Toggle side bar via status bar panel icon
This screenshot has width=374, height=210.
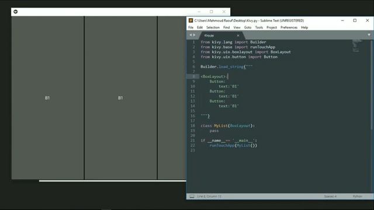tap(192, 197)
